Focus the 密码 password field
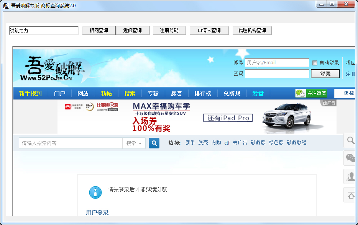358x225 pixels. coord(277,73)
